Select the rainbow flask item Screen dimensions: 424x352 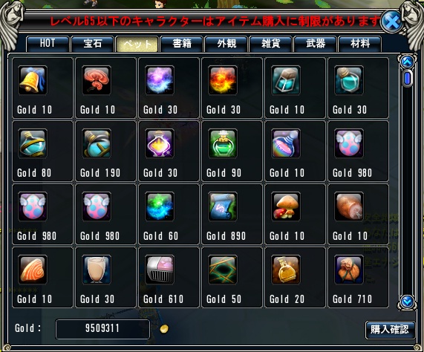pos(286,143)
